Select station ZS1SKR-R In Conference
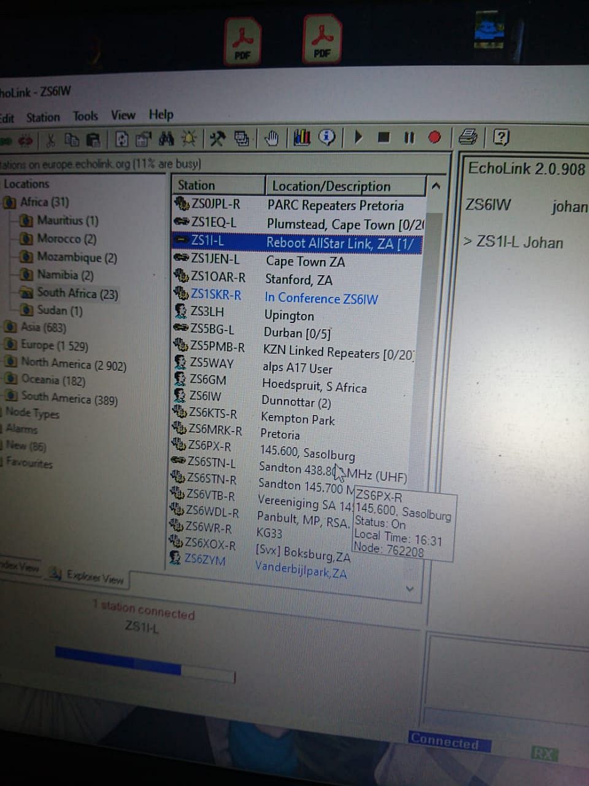The height and width of the screenshot is (786, 589). (x=297, y=297)
